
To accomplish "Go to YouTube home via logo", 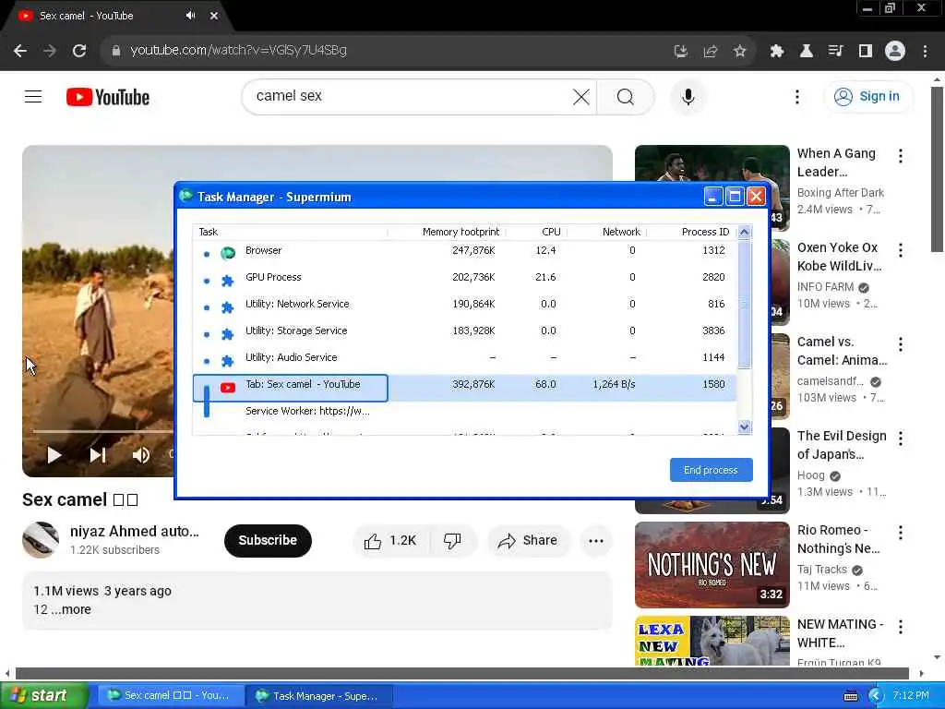I will (x=108, y=97).
